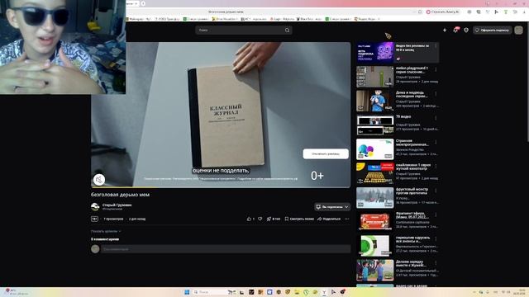Open Старый Грузовик channel avatar
The image size is (529, 297).
click(x=95, y=207)
